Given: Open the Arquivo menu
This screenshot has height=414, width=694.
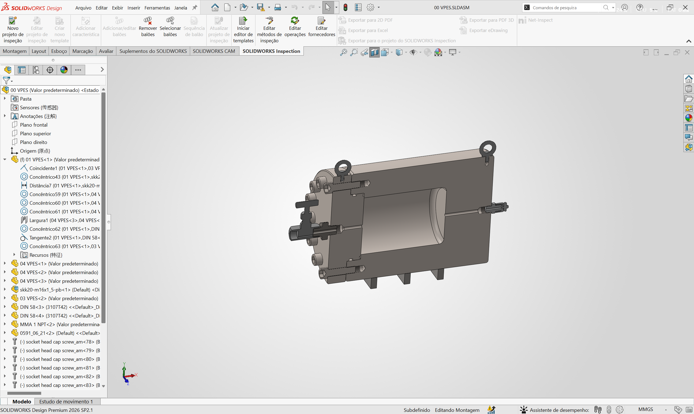Looking at the screenshot, I should [83, 8].
